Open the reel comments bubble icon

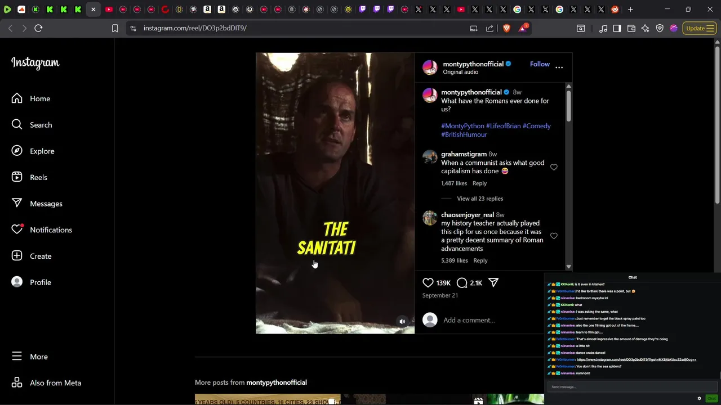point(462,283)
